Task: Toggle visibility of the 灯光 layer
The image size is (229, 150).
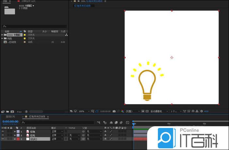Action: pos(3,135)
